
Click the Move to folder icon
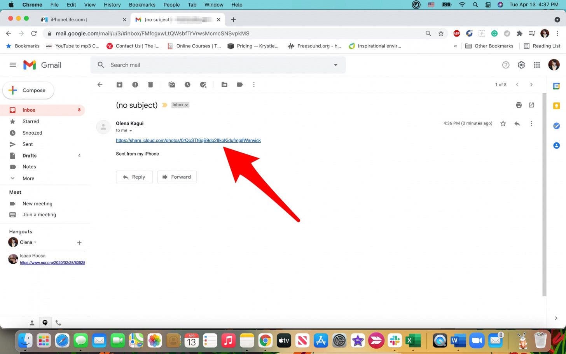pyautogui.click(x=224, y=84)
